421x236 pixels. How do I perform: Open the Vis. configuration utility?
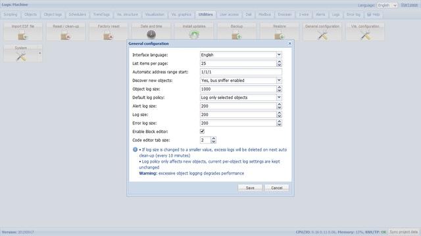pyautogui.click(x=365, y=31)
